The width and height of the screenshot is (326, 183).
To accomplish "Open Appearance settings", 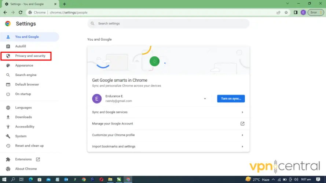I will tap(30, 66).
